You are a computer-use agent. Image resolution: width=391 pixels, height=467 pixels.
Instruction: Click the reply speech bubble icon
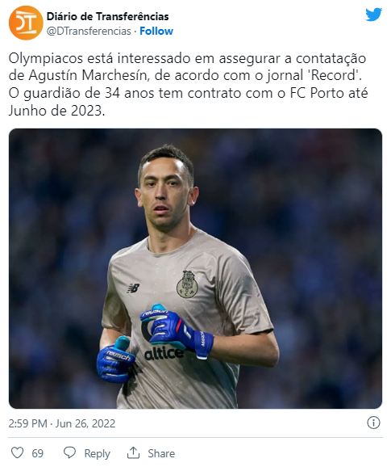70,453
